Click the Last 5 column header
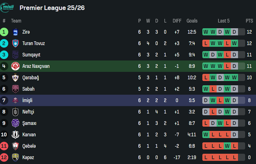256x164 pixels. pos(224,21)
